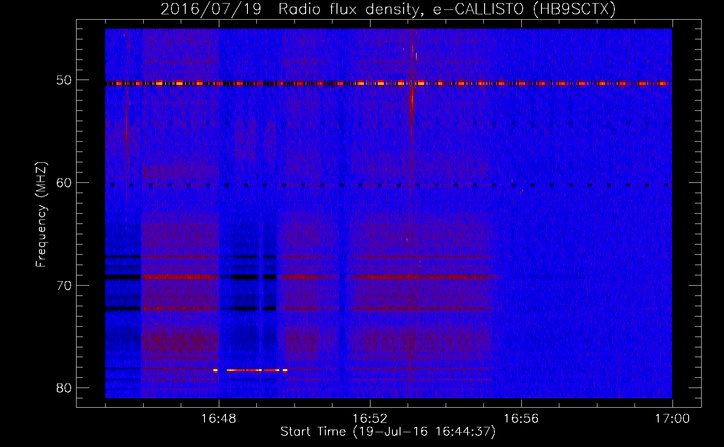
Task: Click the 'Frequency (MHZ)' y-axis label
Action: (x=41, y=215)
